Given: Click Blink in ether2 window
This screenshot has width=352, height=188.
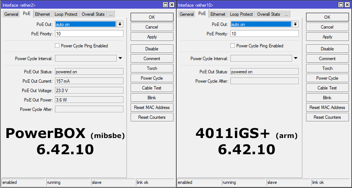Looking at the screenshot, I should click(152, 98).
